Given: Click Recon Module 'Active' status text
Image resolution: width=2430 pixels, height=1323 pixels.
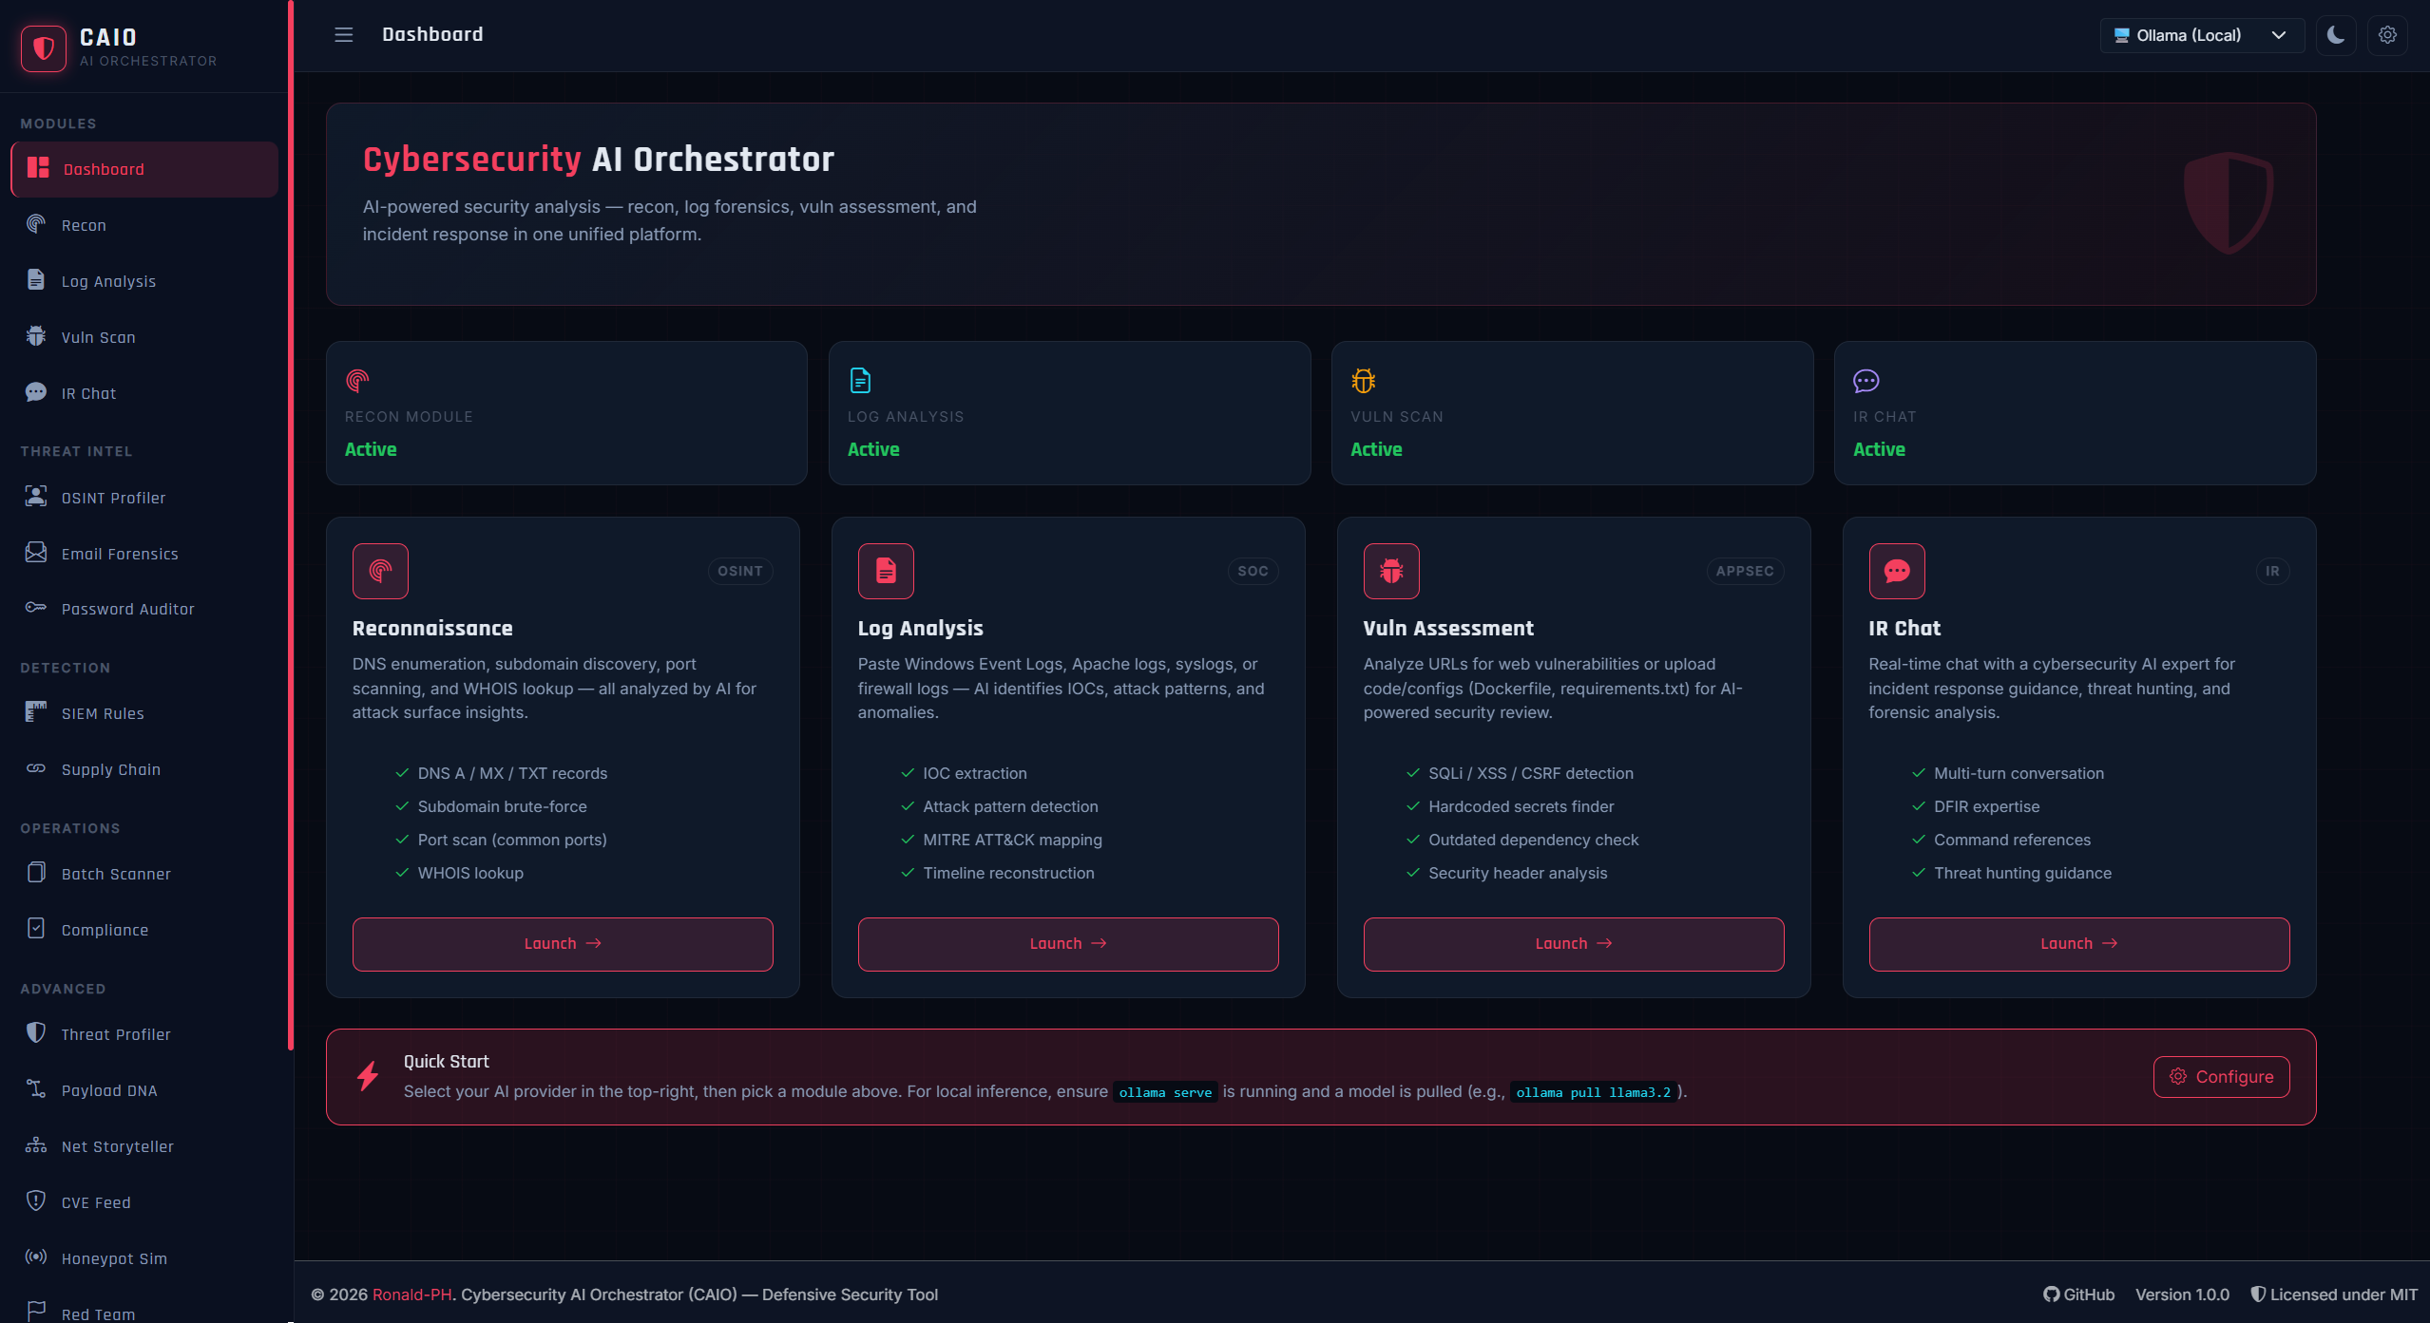Looking at the screenshot, I should (x=371, y=449).
